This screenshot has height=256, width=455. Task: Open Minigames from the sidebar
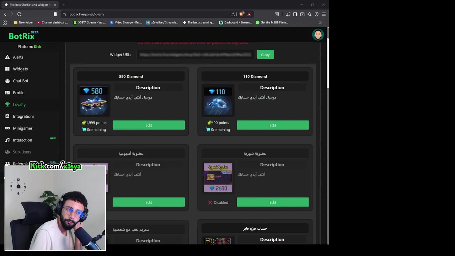click(22, 128)
